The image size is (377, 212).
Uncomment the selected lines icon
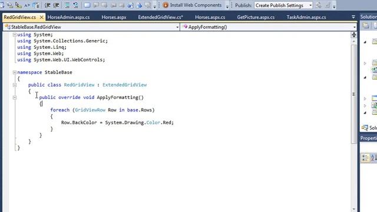[x=75, y=5]
